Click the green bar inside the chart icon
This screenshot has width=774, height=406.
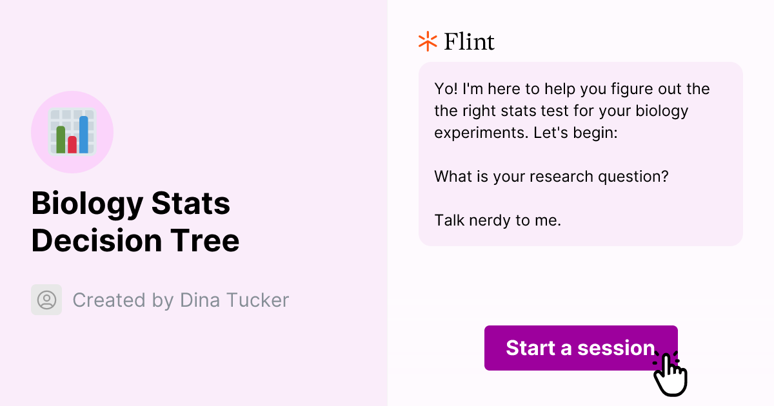point(61,140)
